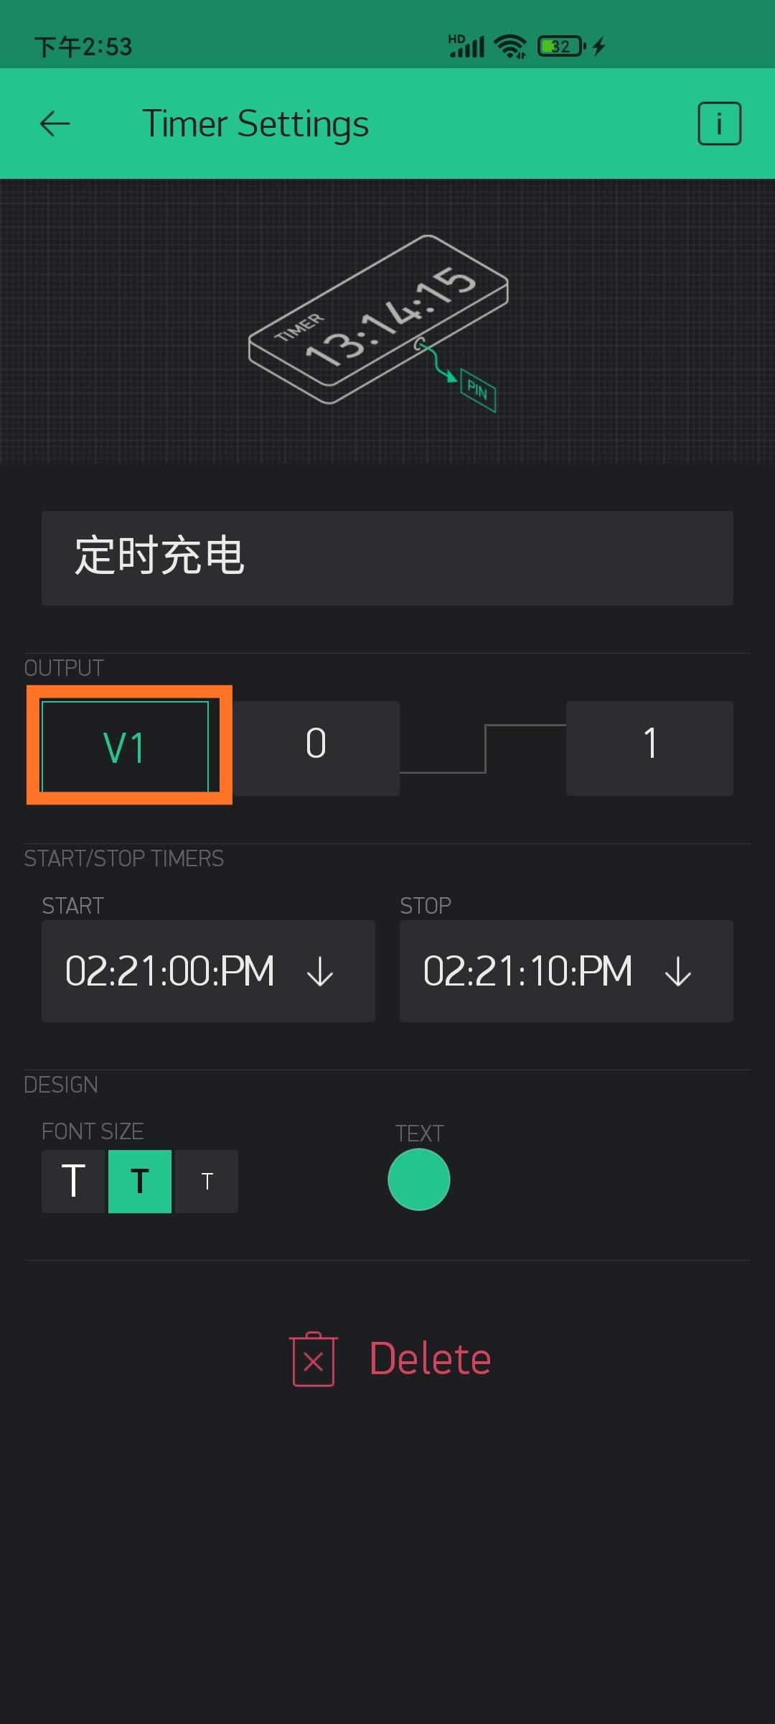
Task: Open the START time picker 02:21:00 PM
Action: tap(170, 971)
